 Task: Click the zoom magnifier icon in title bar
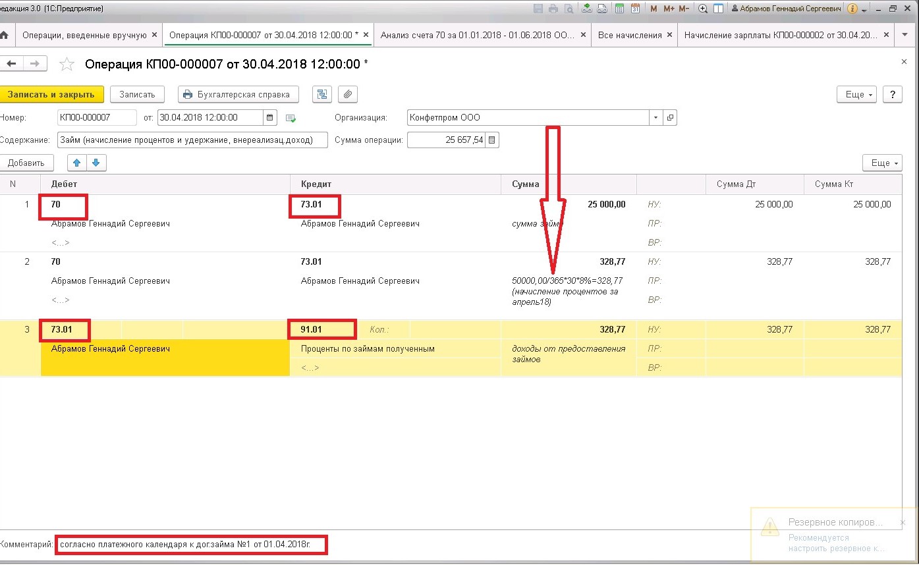click(703, 9)
